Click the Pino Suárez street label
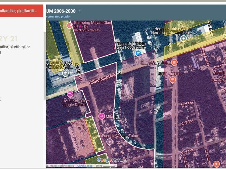The image size is (226, 169). point(205,57)
